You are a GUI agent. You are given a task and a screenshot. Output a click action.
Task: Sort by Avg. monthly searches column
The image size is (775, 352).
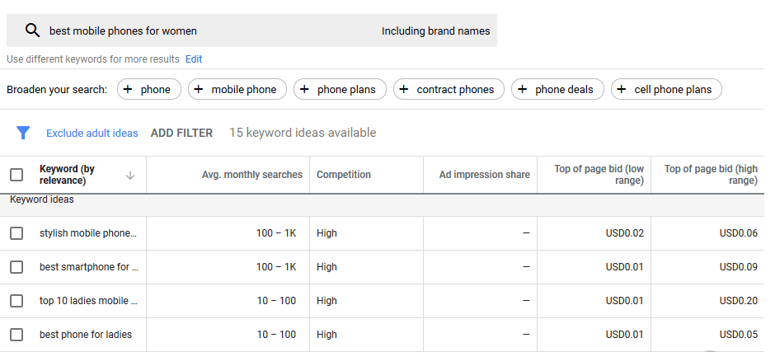(x=252, y=175)
